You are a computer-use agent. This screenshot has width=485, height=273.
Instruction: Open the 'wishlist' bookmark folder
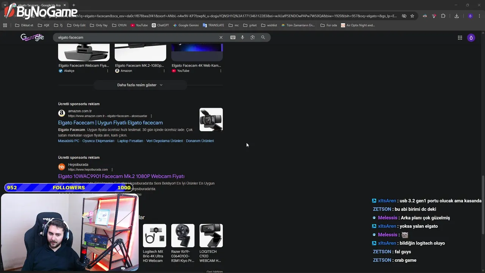[x=269, y=25]
